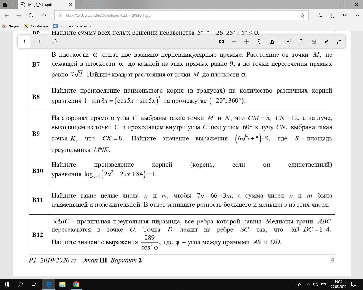Open search in PDF toolbar
This screenshot has width=363, height=290.
(55, 42)
